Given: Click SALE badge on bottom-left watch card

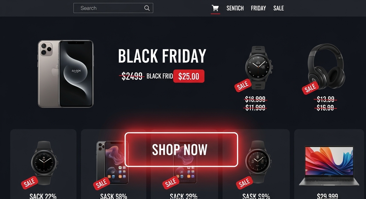Looking at the screenshot, I should (x=30, y=183).
